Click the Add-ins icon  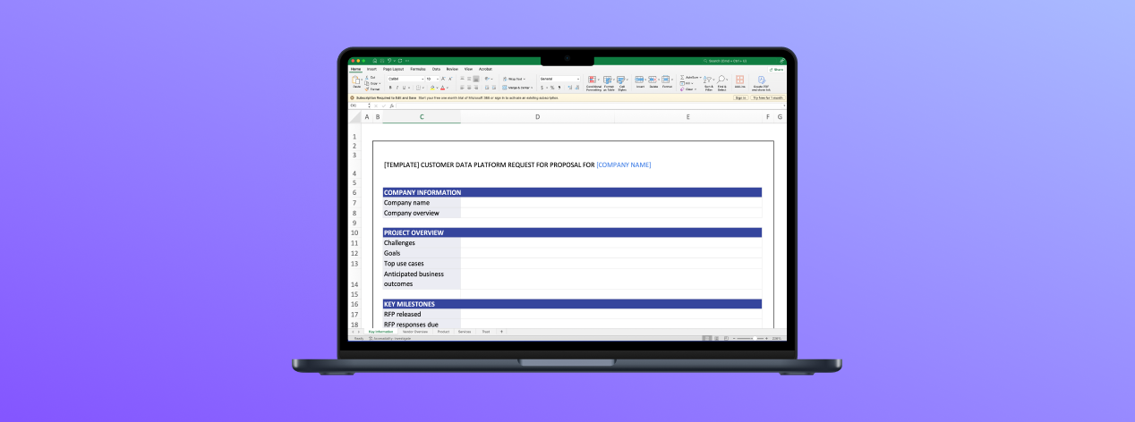739,81
